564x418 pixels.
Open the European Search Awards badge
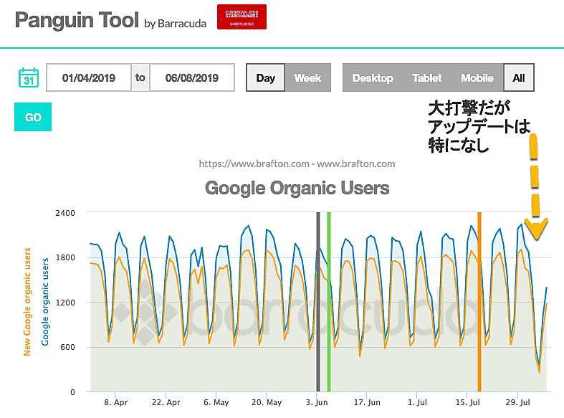pyautogui.click(x=242, y=17)
